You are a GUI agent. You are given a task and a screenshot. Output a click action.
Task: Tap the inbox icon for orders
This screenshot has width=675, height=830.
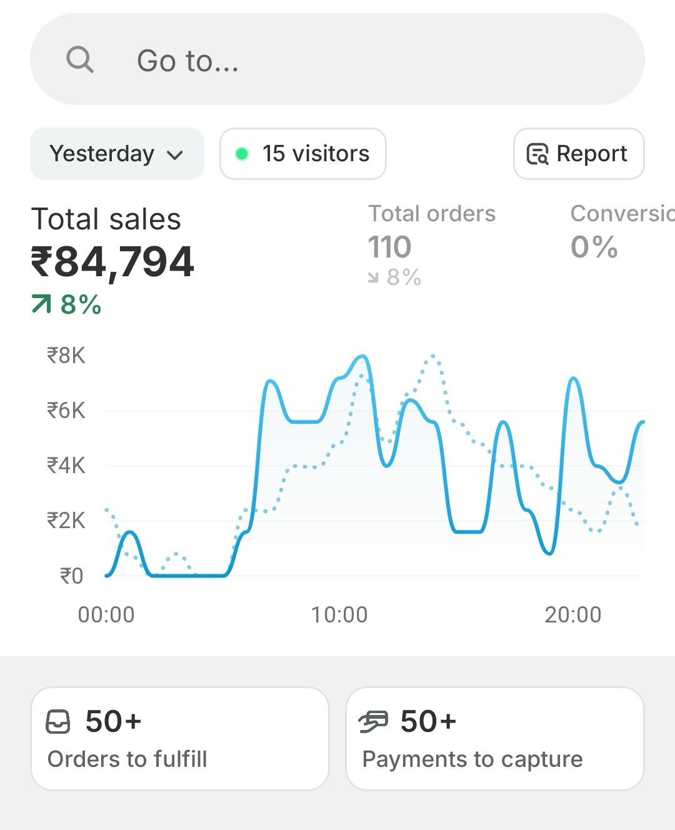coord(59,722)
